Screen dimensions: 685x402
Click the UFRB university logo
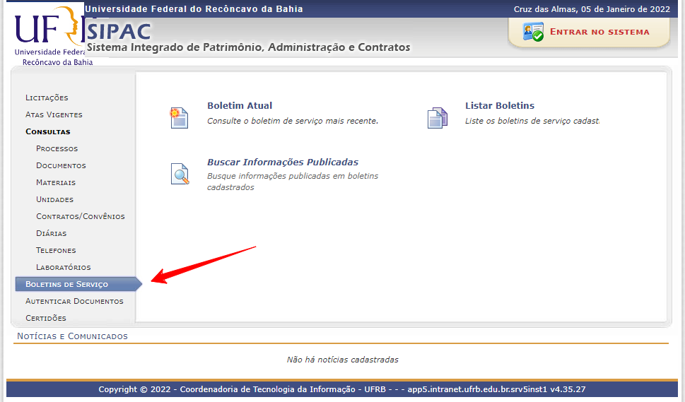click(x=46, y=33)
